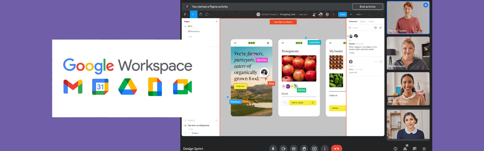Click the Google Meet icon
Image resolution: width=484 pixels, height=151 pixels.
pyautogui.click(x=182, y=87)
